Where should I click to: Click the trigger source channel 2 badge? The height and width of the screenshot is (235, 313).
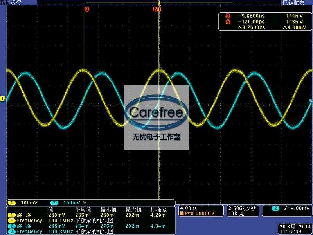[x=275, y=208]
